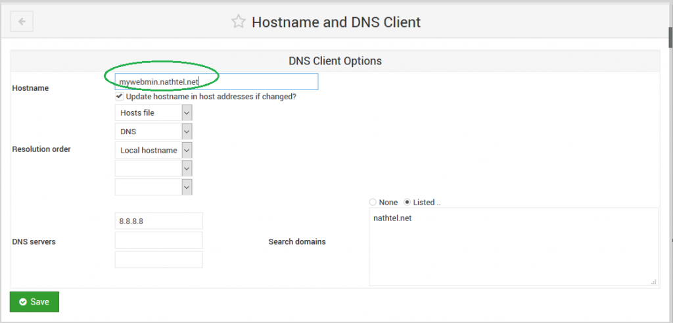Choose the Listed search domains radio button

pyautogui.click(x=407, y=203)
